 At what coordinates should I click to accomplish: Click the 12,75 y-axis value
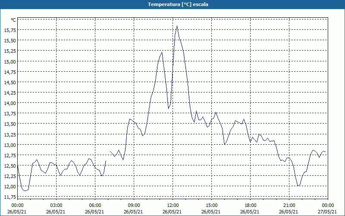tap(10, 156)
